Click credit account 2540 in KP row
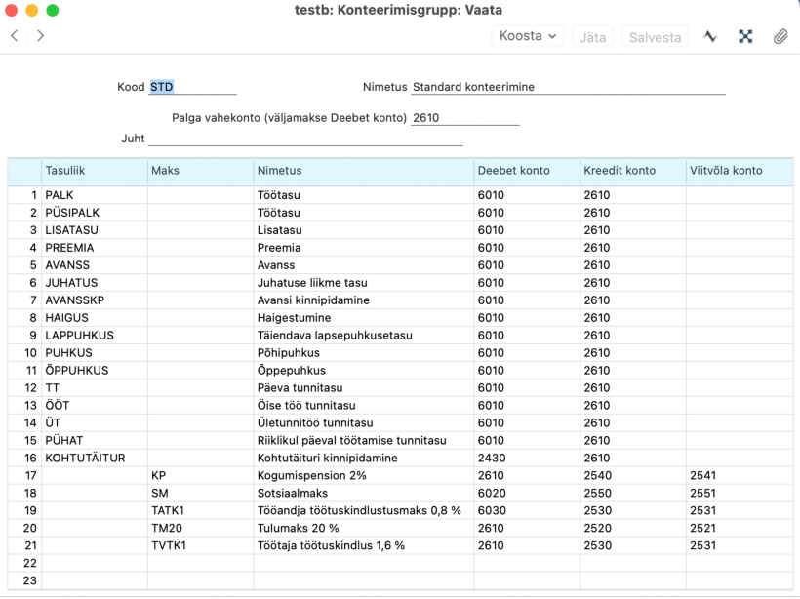Image resolution: width=800 pixels, height=599 pixels. [633, 475]
